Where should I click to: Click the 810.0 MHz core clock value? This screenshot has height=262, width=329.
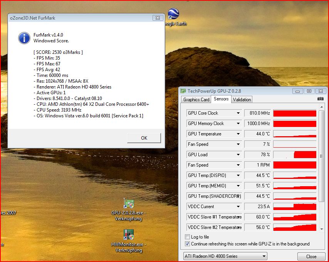258,113
